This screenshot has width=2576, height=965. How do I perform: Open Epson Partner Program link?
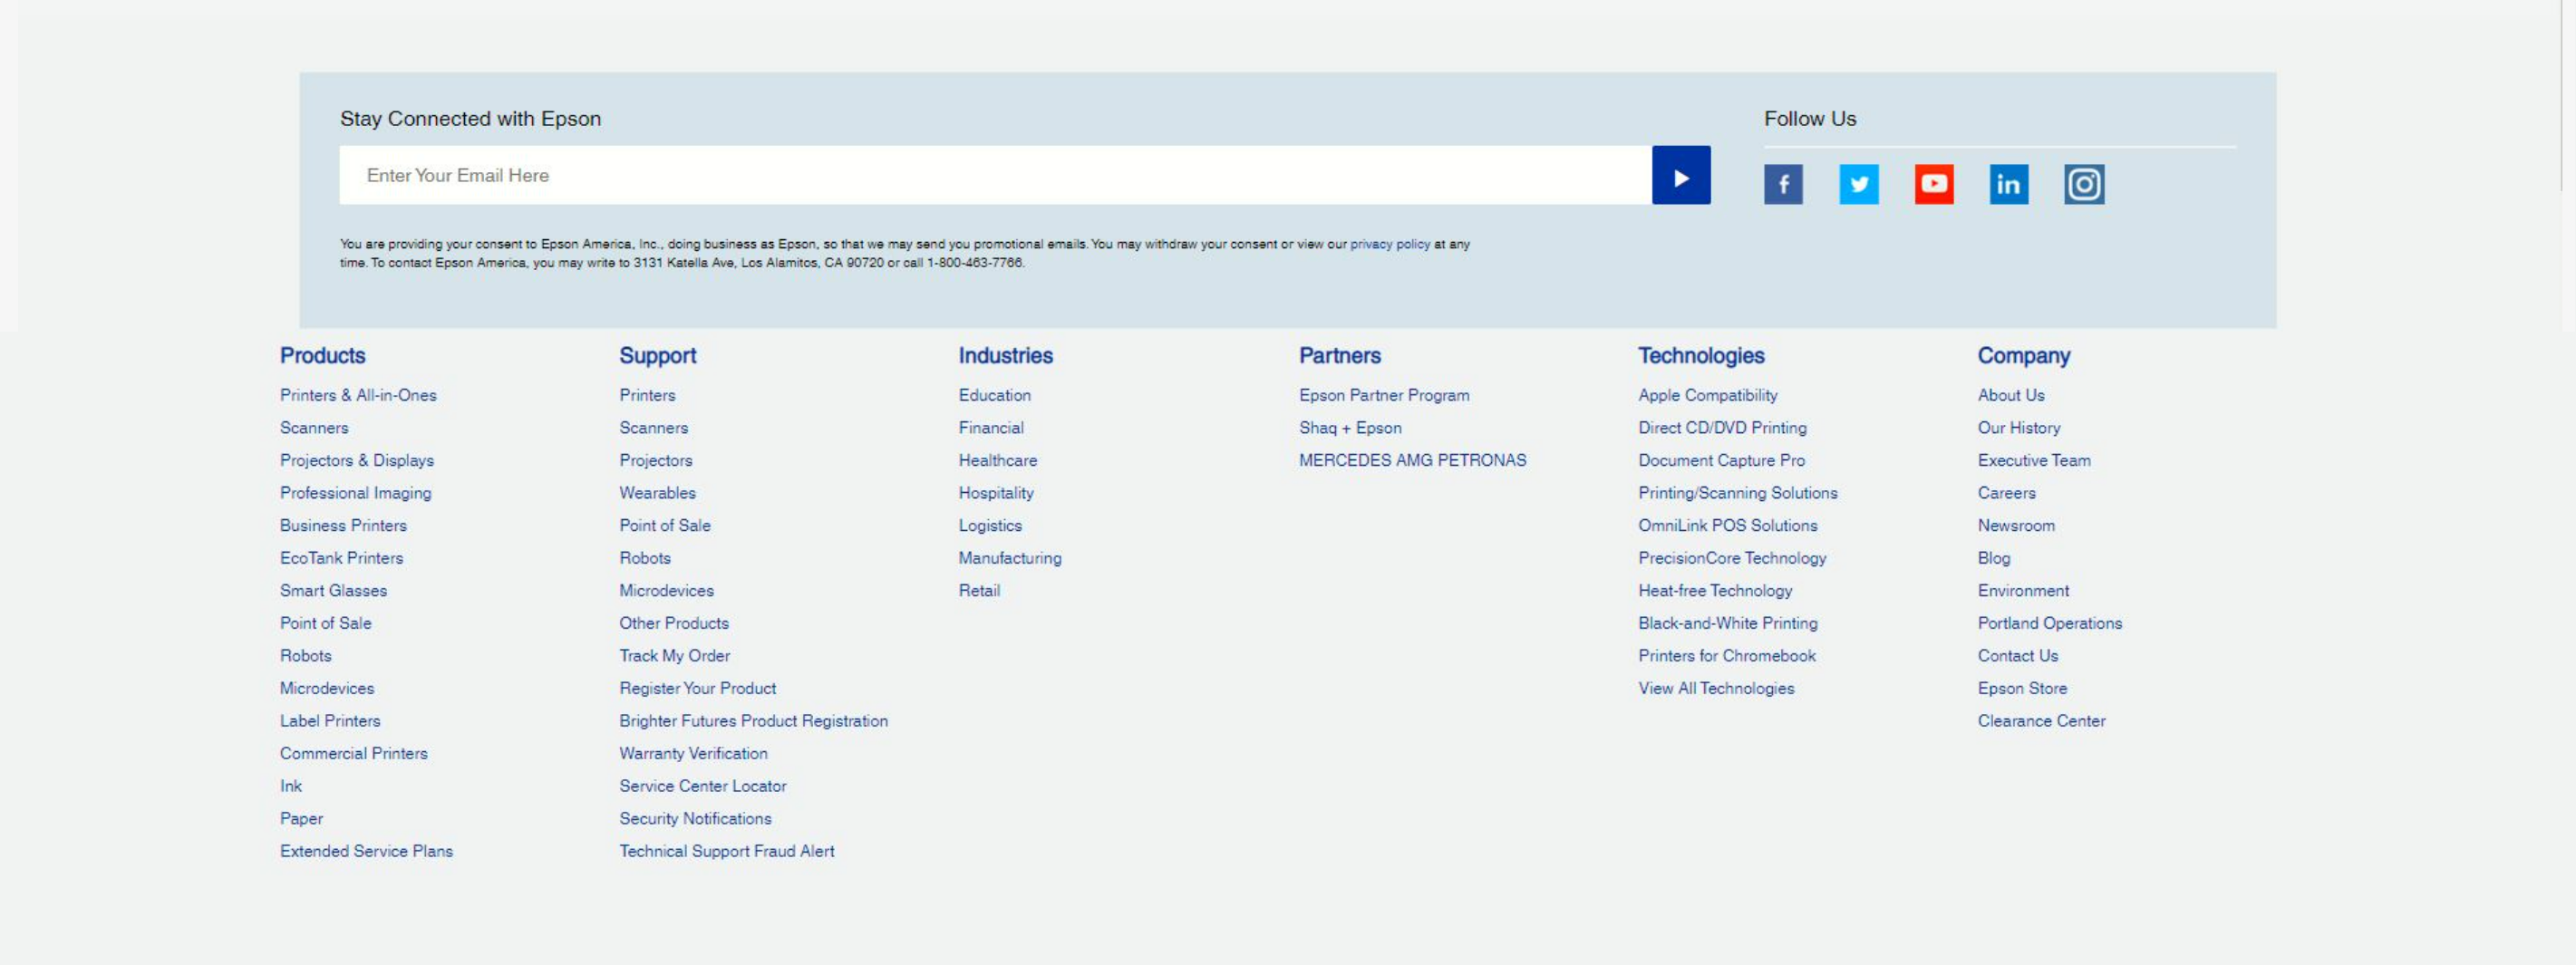click(x=1384, y=395)
